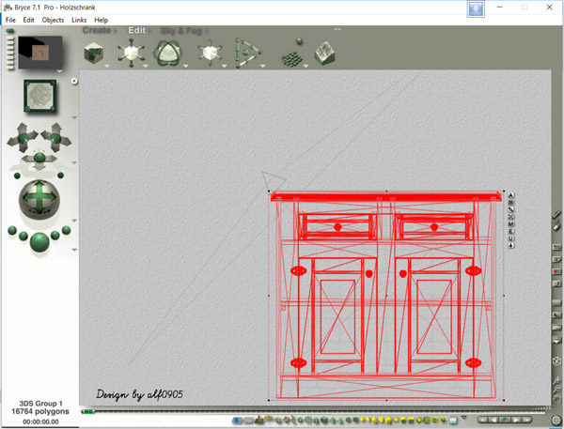Click the wheel-shaped icon above zoom tools

tap(556, 361)
